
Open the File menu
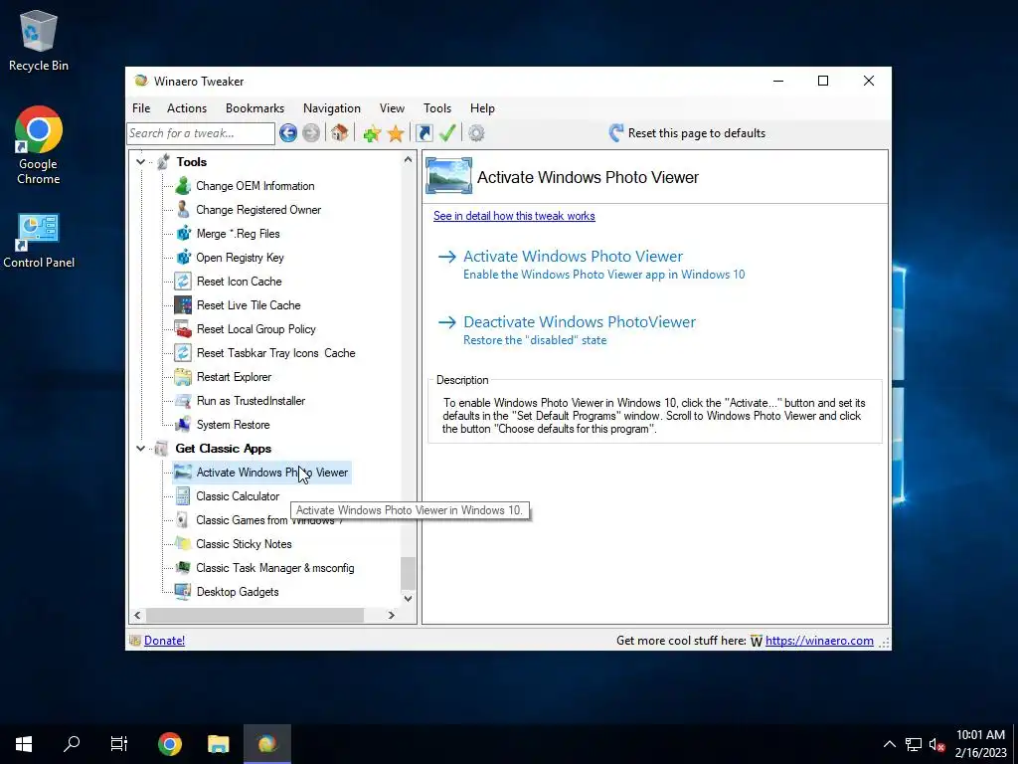[x=141, y=108]
